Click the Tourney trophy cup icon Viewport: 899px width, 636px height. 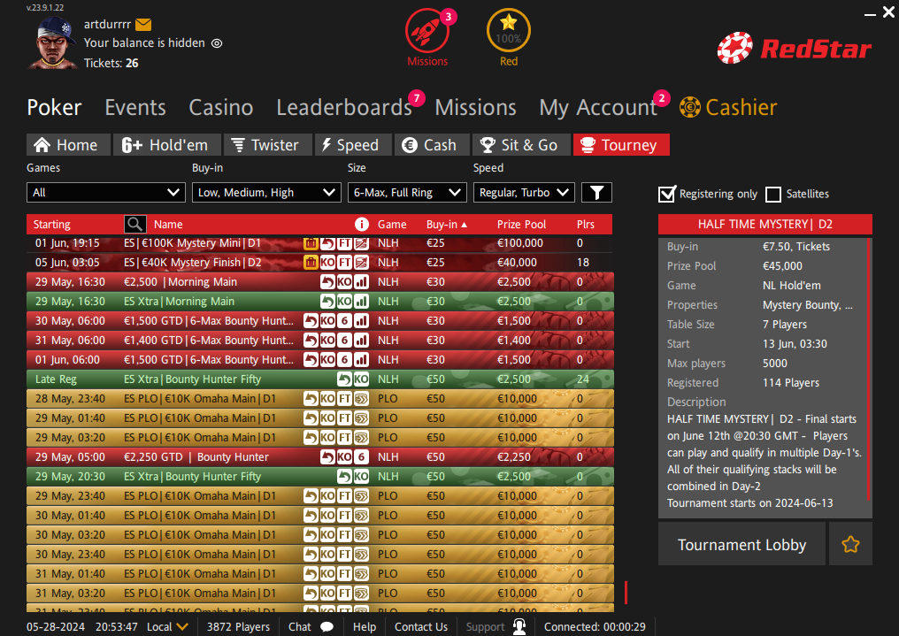pos(588,145)
